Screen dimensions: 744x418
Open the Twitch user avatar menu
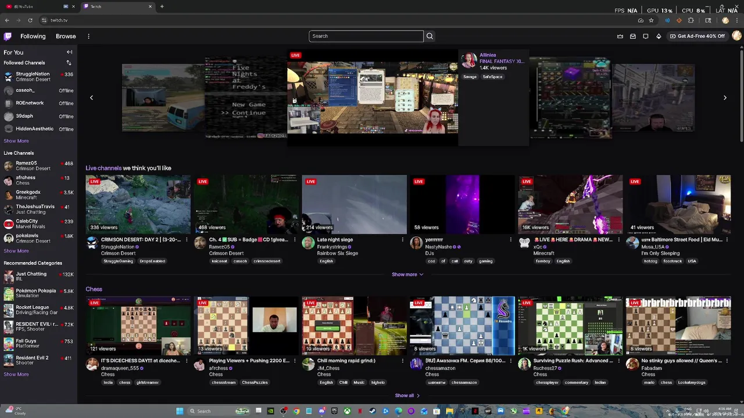[736, 36]
